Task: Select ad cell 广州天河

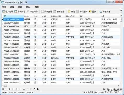Action: 110,30
